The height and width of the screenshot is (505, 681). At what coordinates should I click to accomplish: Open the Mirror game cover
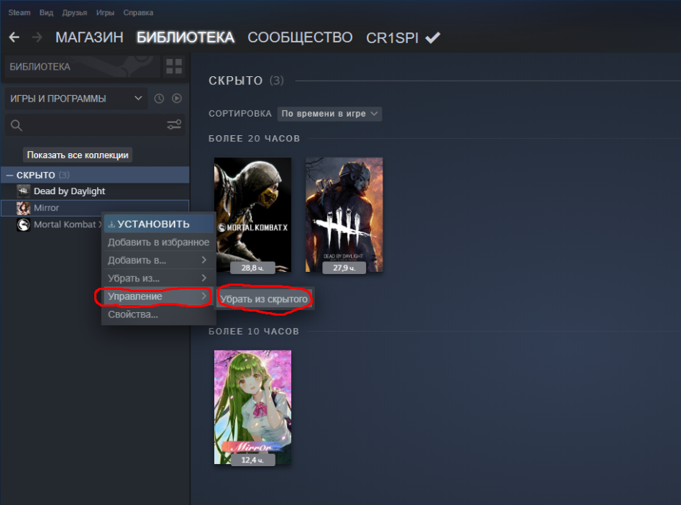coord(253,407)
